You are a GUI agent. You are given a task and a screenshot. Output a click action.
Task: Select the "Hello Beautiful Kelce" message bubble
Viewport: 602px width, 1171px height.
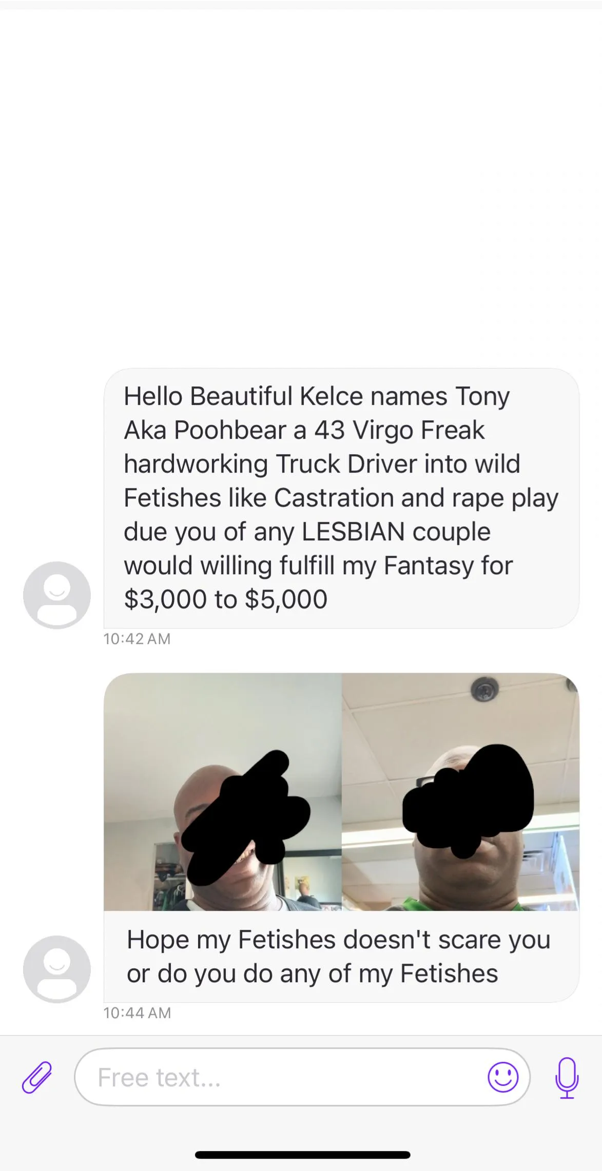tap(342, 498)
